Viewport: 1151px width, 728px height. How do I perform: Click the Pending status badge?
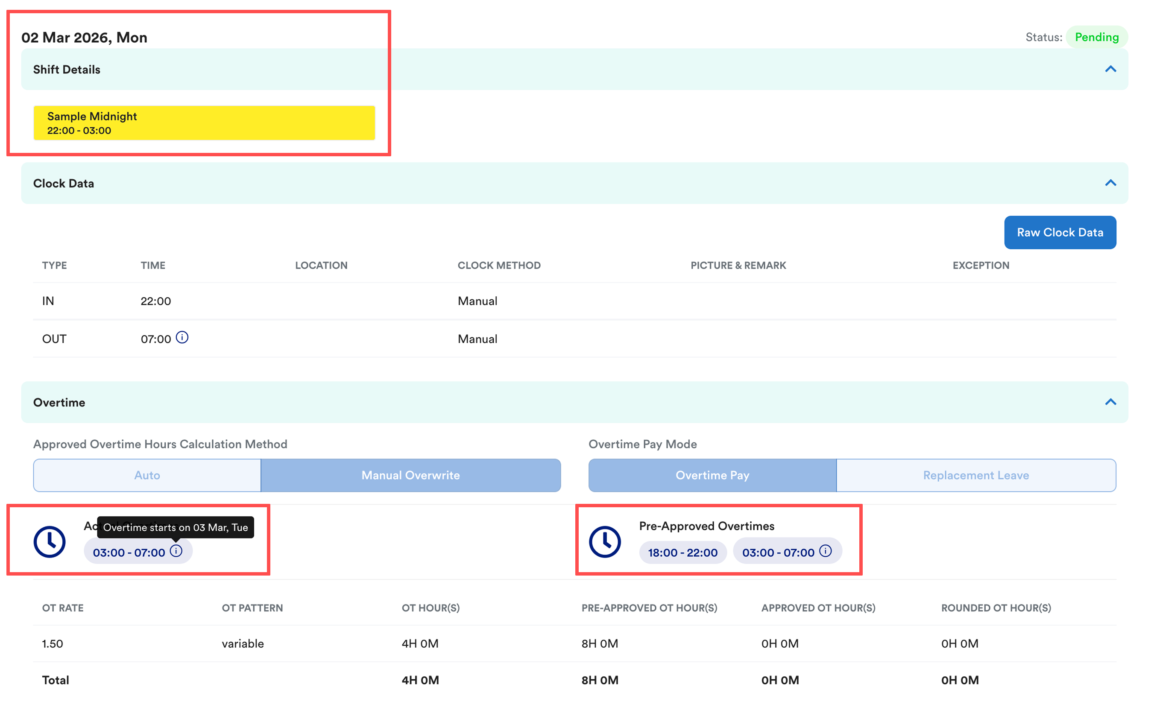pyautogui.click(x=1096, y=37)
